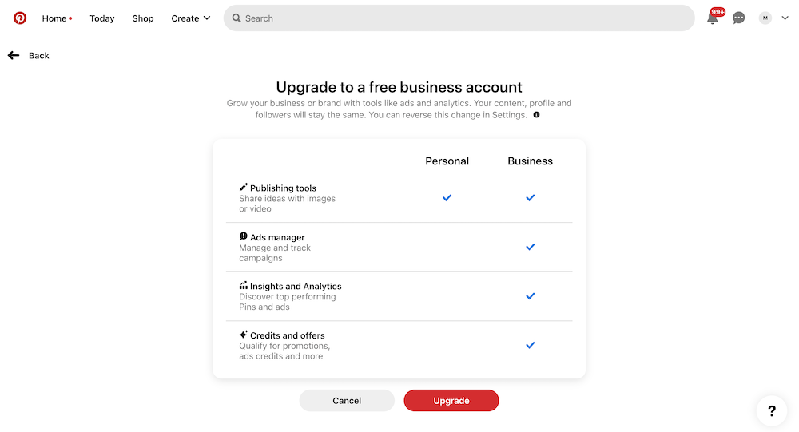
Task: Click the Business checkmark for Publishing tools
Action: pyautogui.click(x=531, y=198)
